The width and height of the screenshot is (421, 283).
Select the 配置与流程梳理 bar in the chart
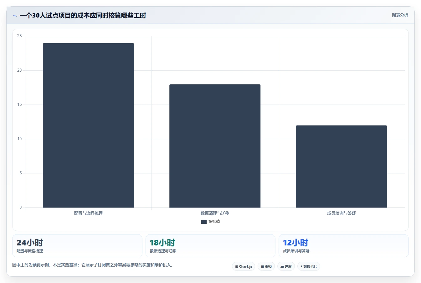coord(88,125)
